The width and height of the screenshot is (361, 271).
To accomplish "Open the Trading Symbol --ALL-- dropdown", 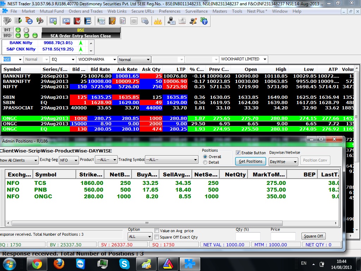I will (195, 160).
